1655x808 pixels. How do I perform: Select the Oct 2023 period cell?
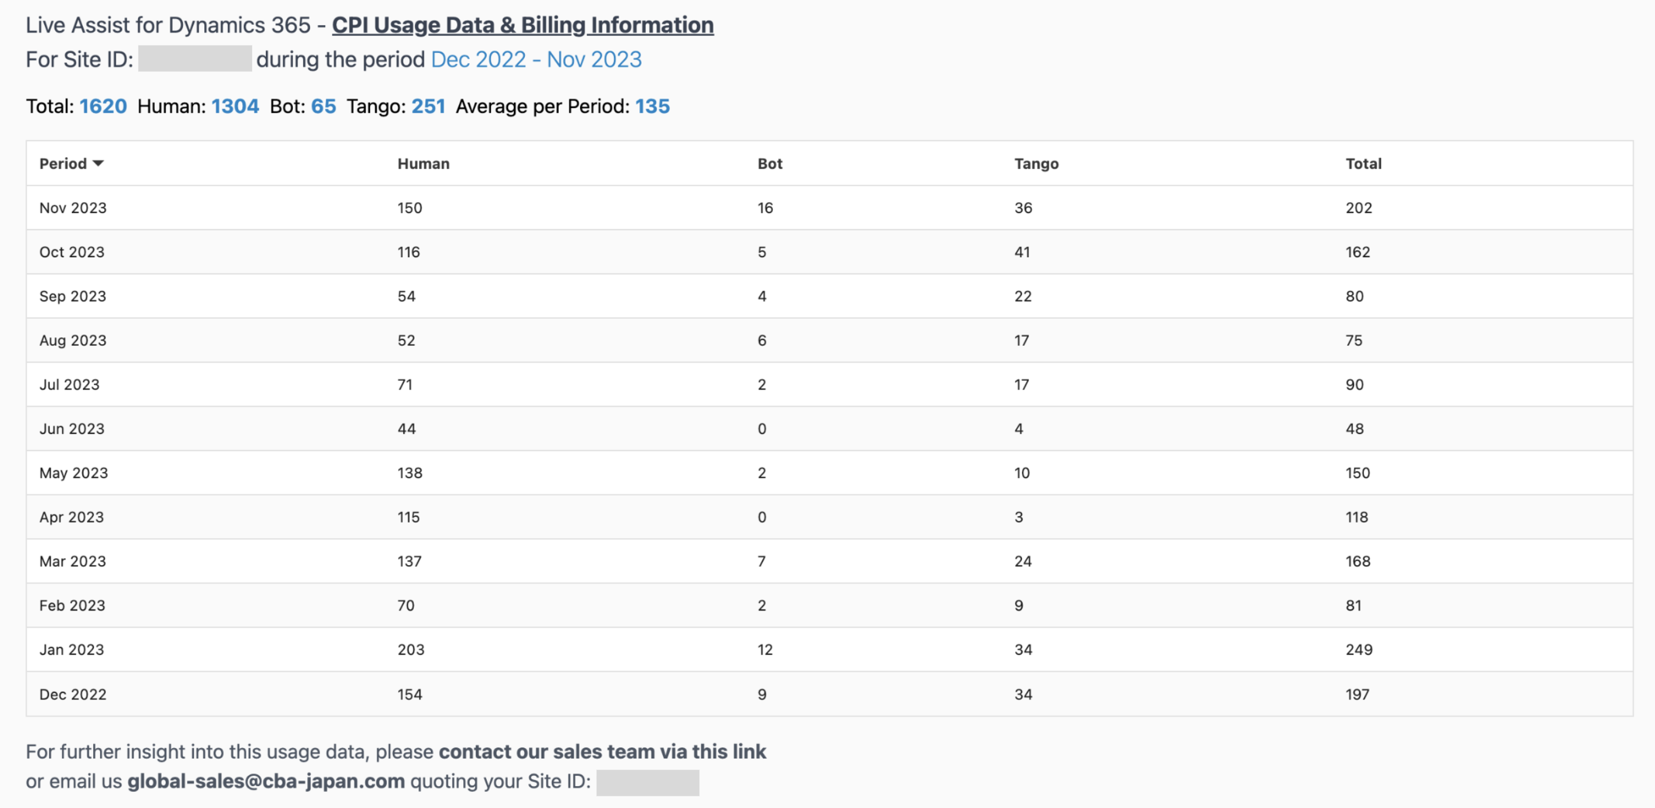72,251
